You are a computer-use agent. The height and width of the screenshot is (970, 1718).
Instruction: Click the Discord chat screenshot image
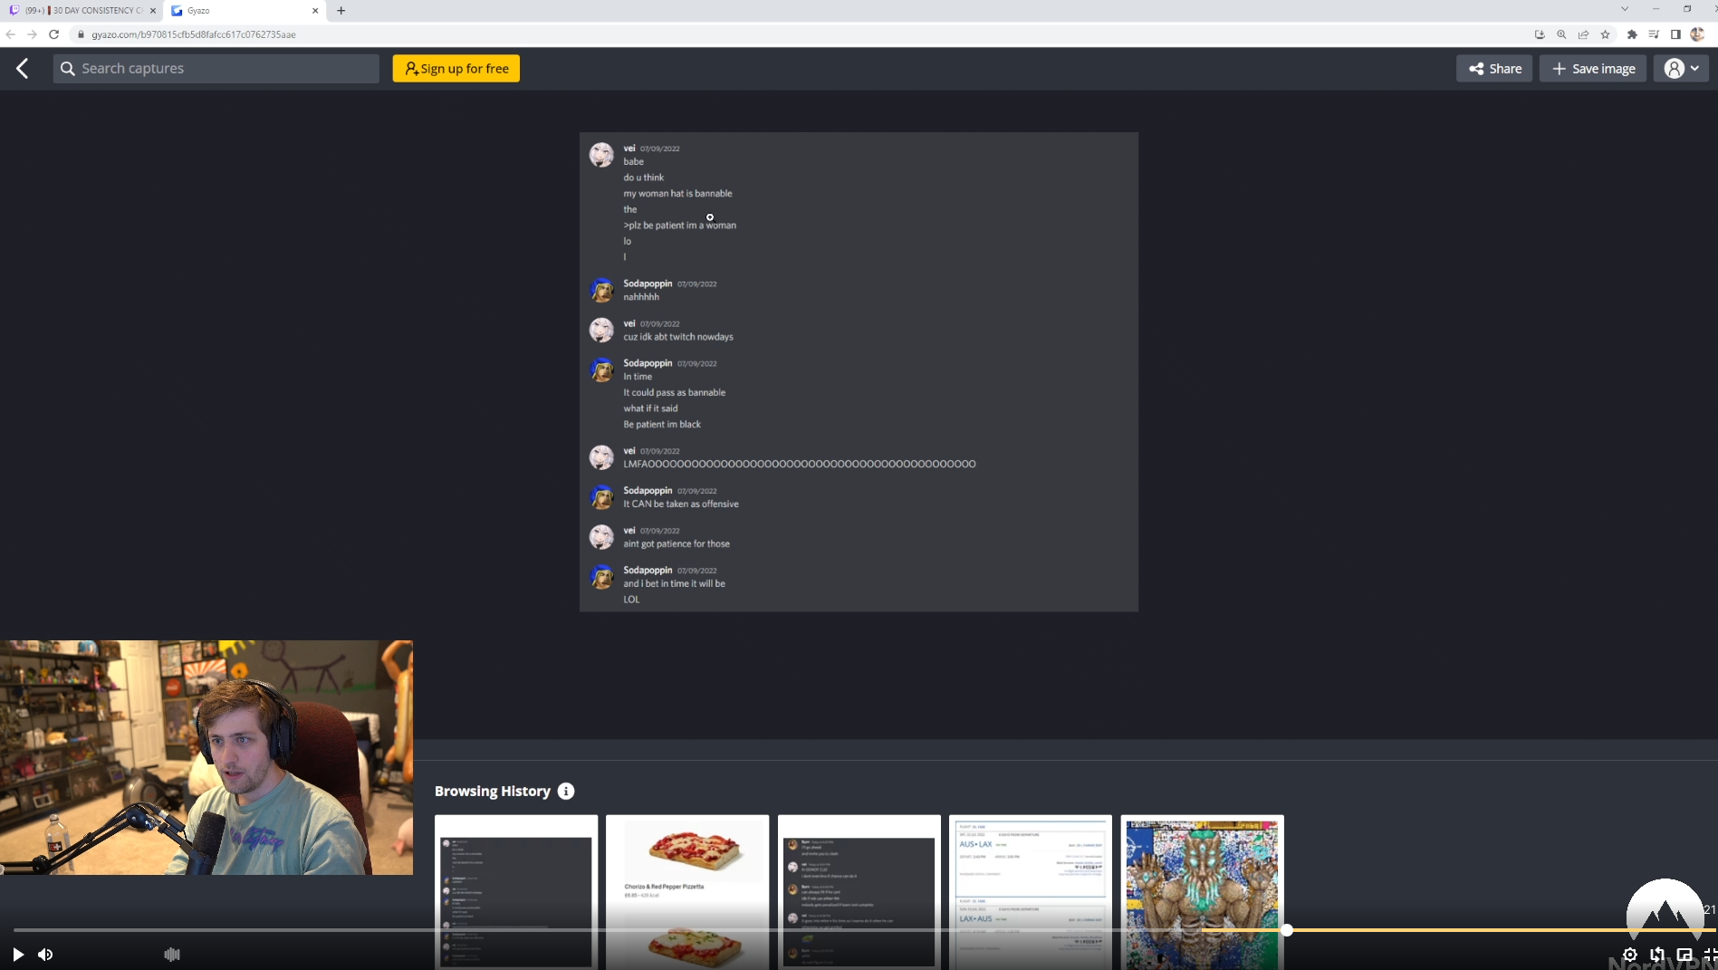tap(859, 372)
